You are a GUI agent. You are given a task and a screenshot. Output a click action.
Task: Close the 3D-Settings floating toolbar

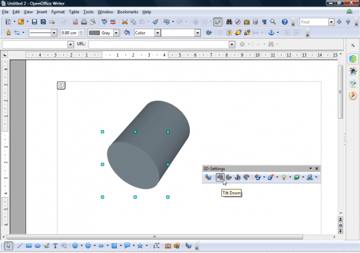[316, 168]
